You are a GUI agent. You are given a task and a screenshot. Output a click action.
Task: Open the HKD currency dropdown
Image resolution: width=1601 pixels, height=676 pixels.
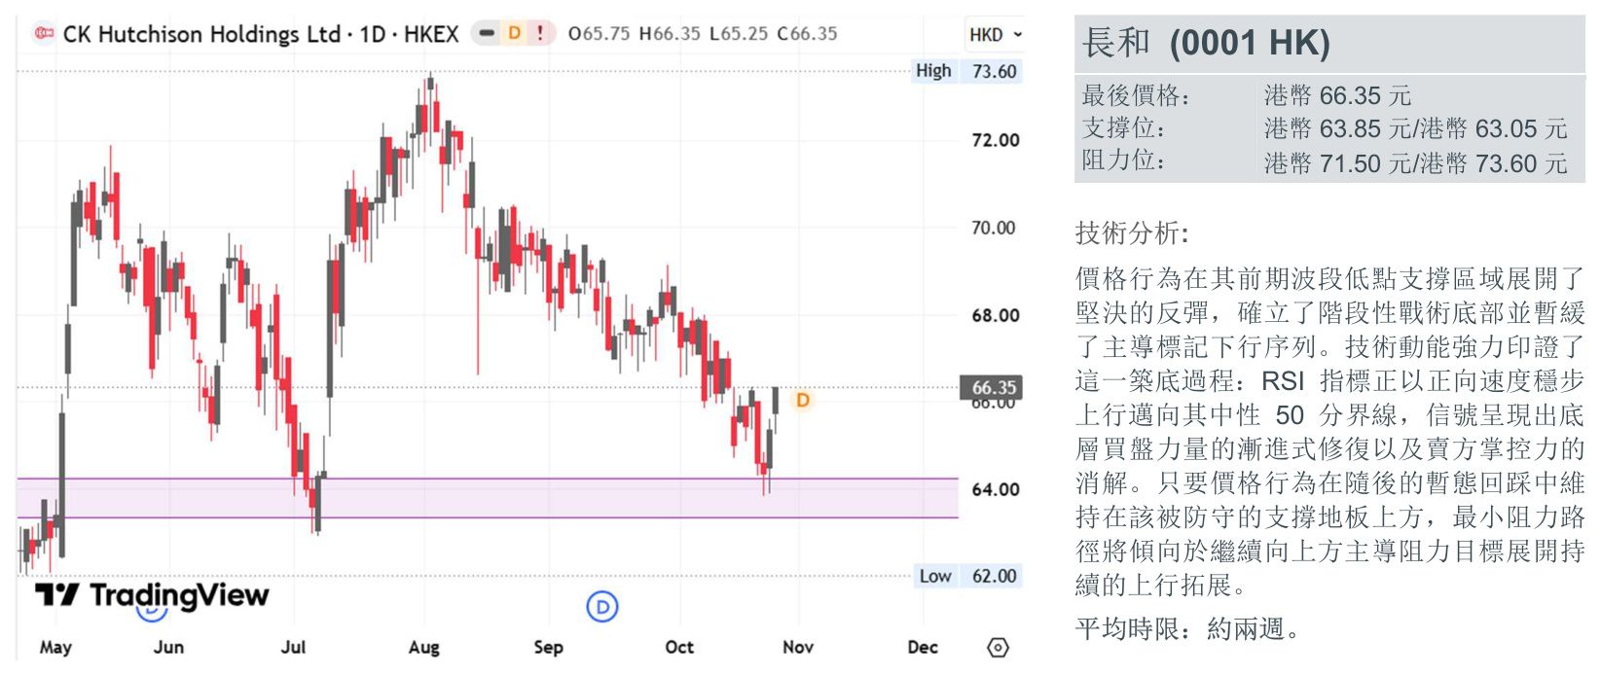[996, 35]
